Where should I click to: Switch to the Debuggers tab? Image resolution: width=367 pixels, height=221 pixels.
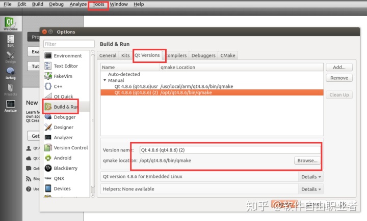203,55
